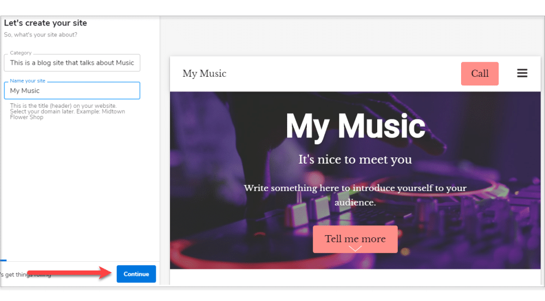Viewport: 545px width, 301px height.
Task: Click the So, what's your site about text
Action: point(40,35)
